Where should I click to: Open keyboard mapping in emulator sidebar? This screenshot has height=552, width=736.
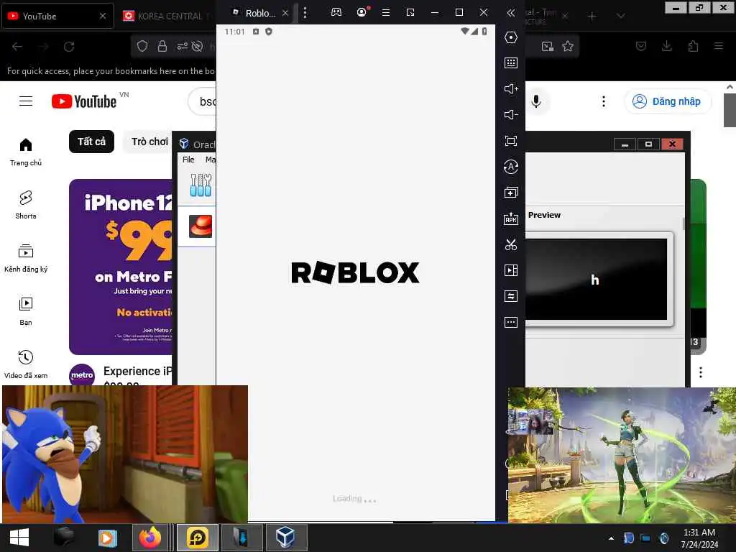pyautogui.click(x=511, y=63)
